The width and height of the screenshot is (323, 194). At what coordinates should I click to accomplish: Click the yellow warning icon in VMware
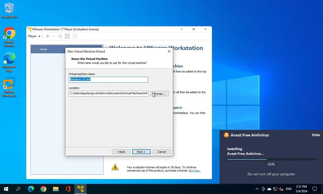click(x=115, y=167)
